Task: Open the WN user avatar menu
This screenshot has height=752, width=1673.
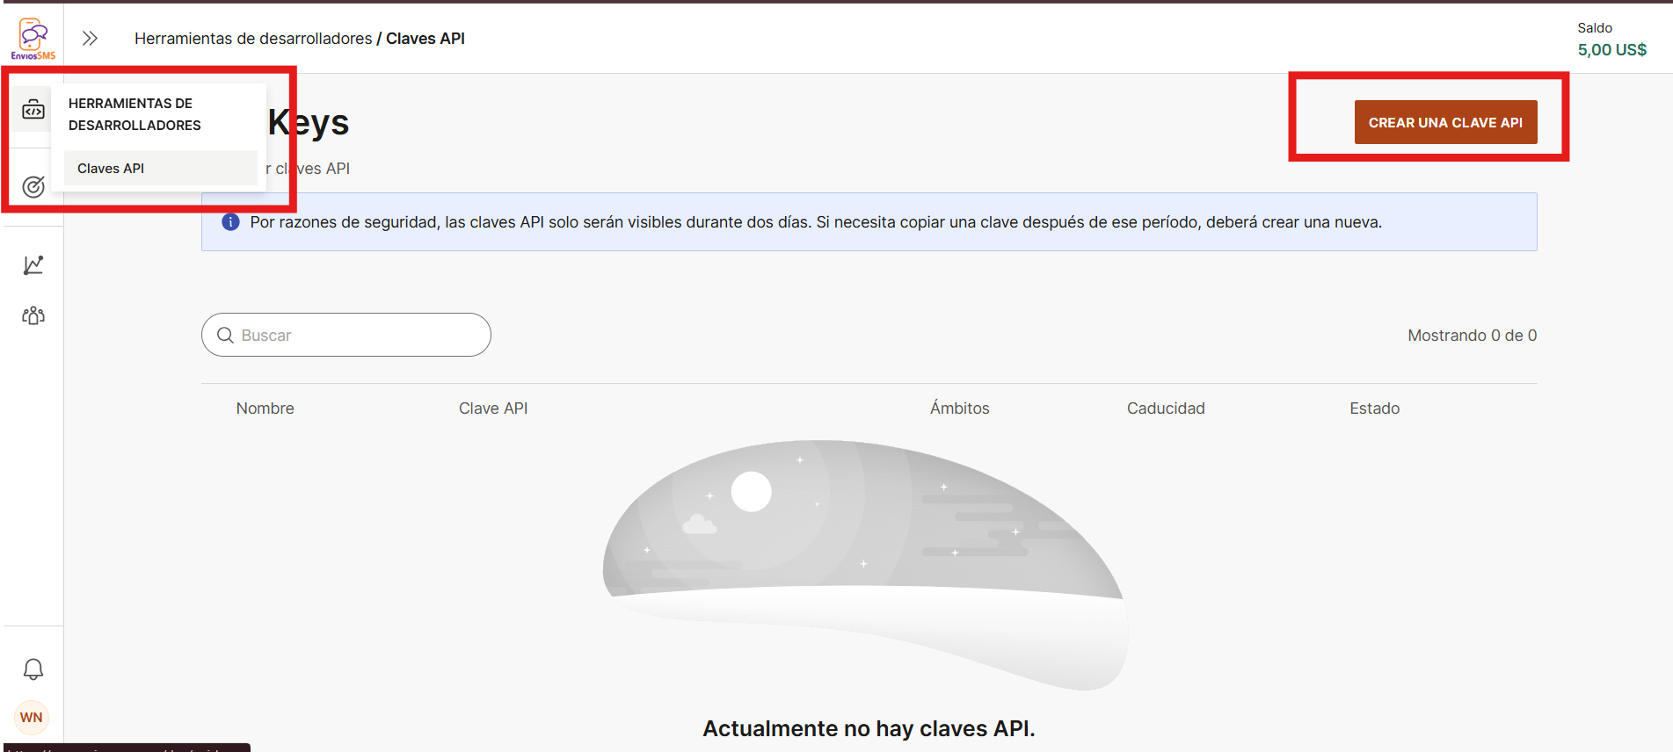Action: pyautogui.click(x=32, y=717)
